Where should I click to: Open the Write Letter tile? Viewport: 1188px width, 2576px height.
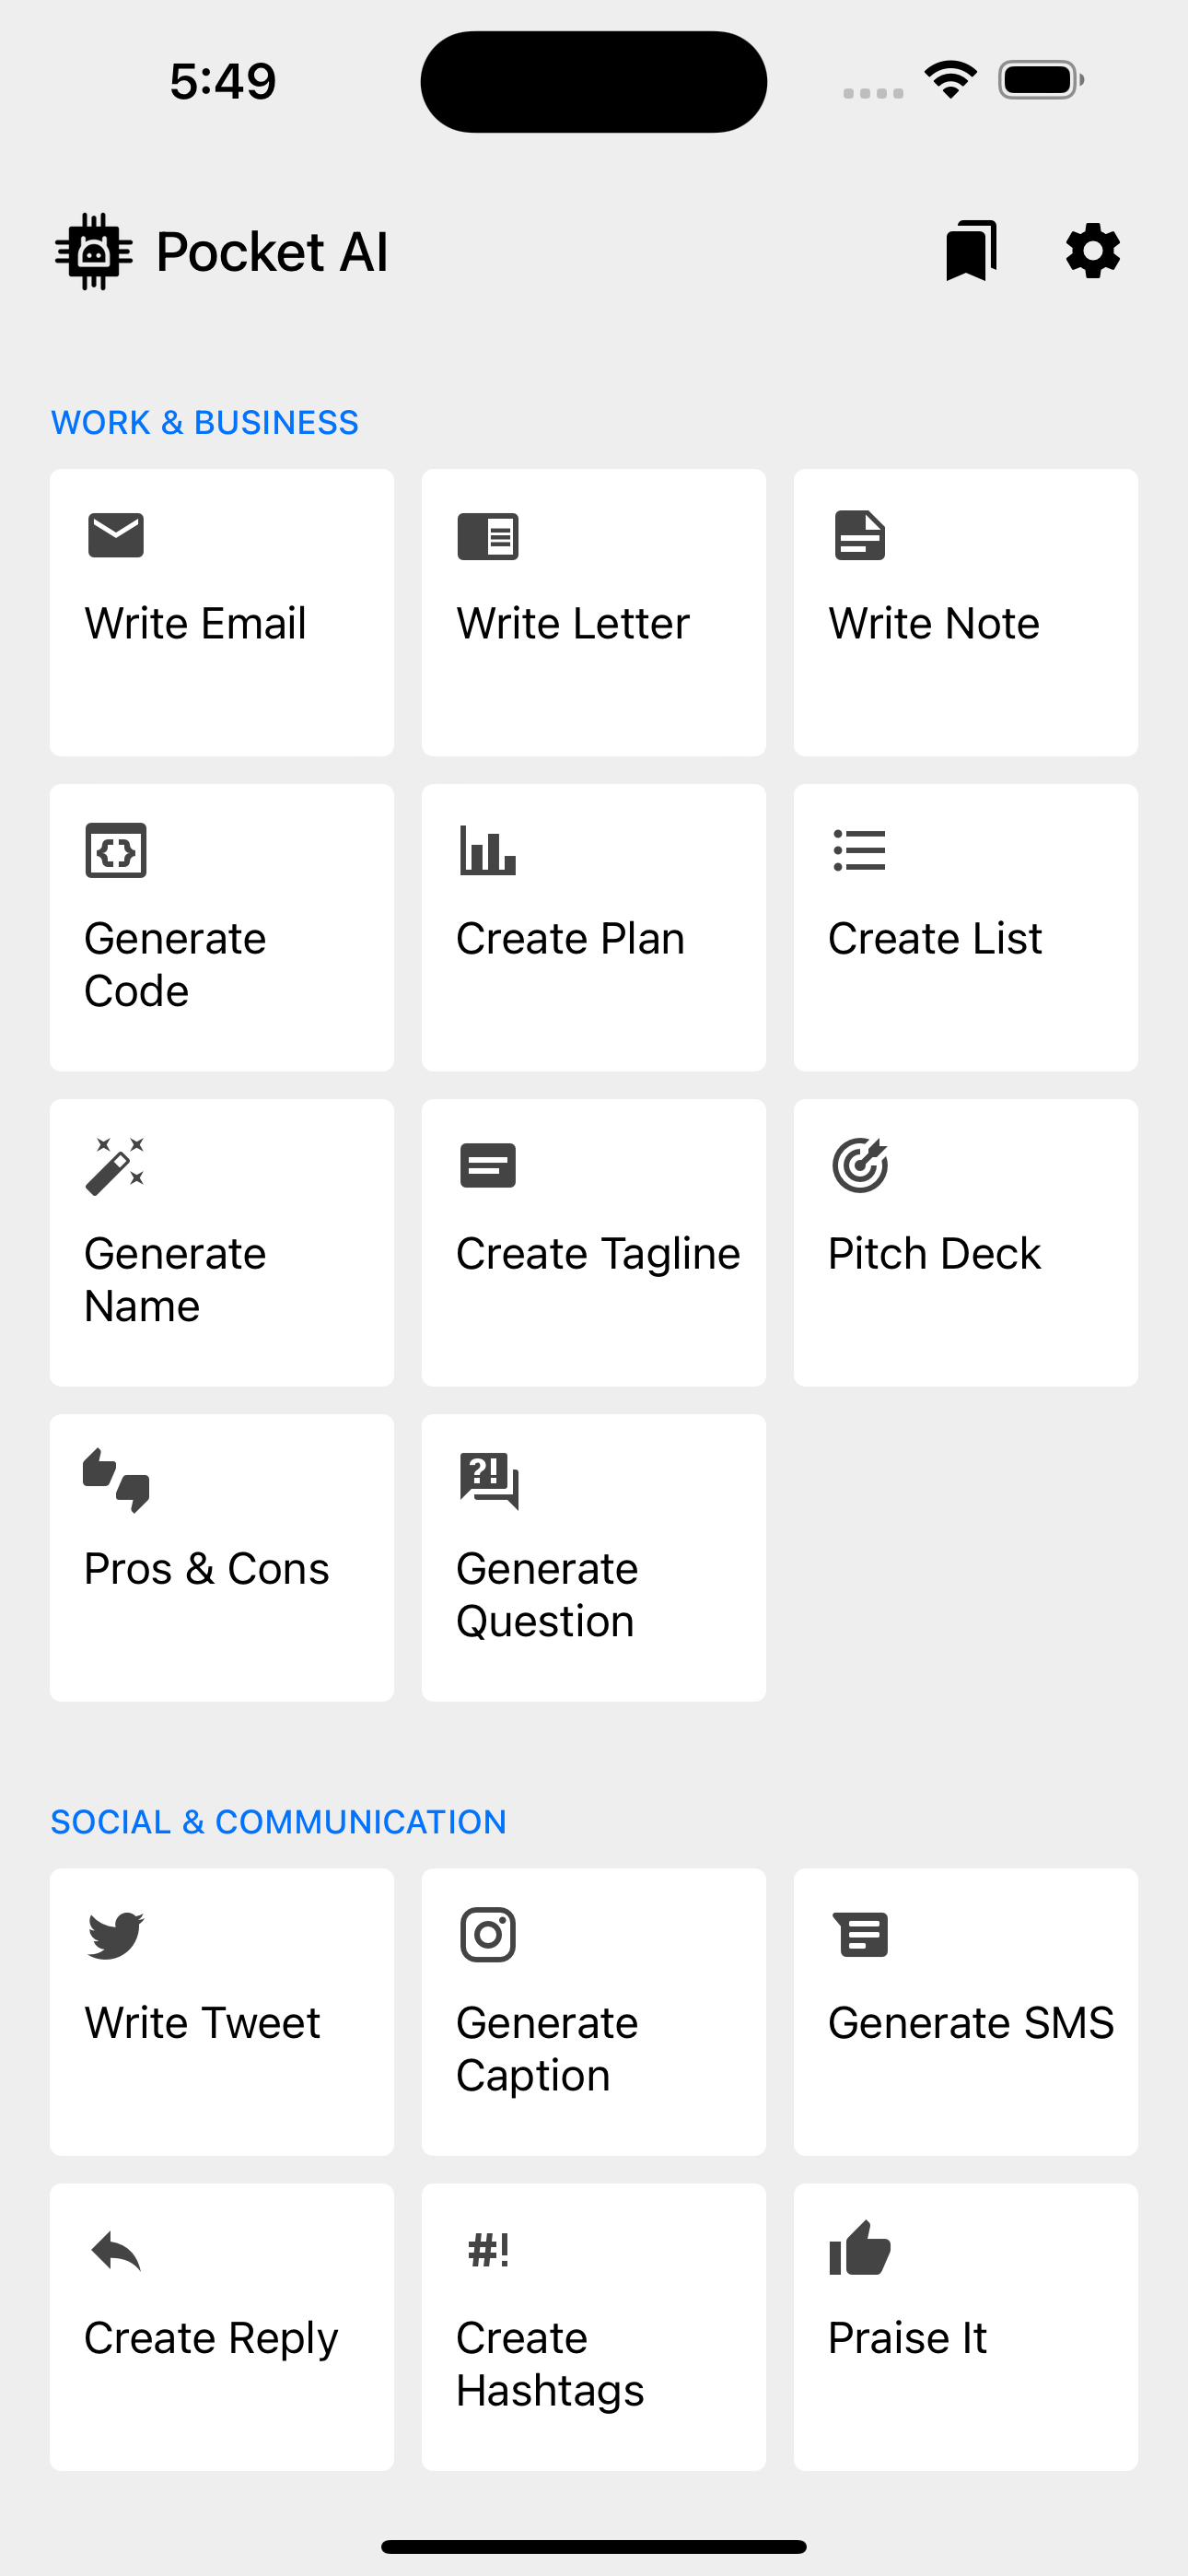point(594,612)
